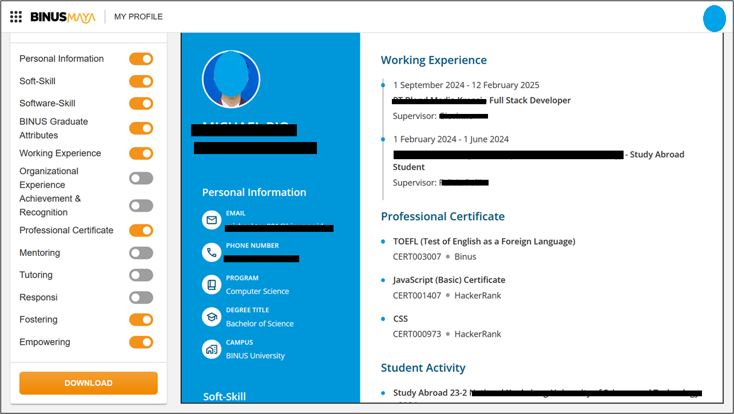Enable the Mentoring toggle

(141, 253)
